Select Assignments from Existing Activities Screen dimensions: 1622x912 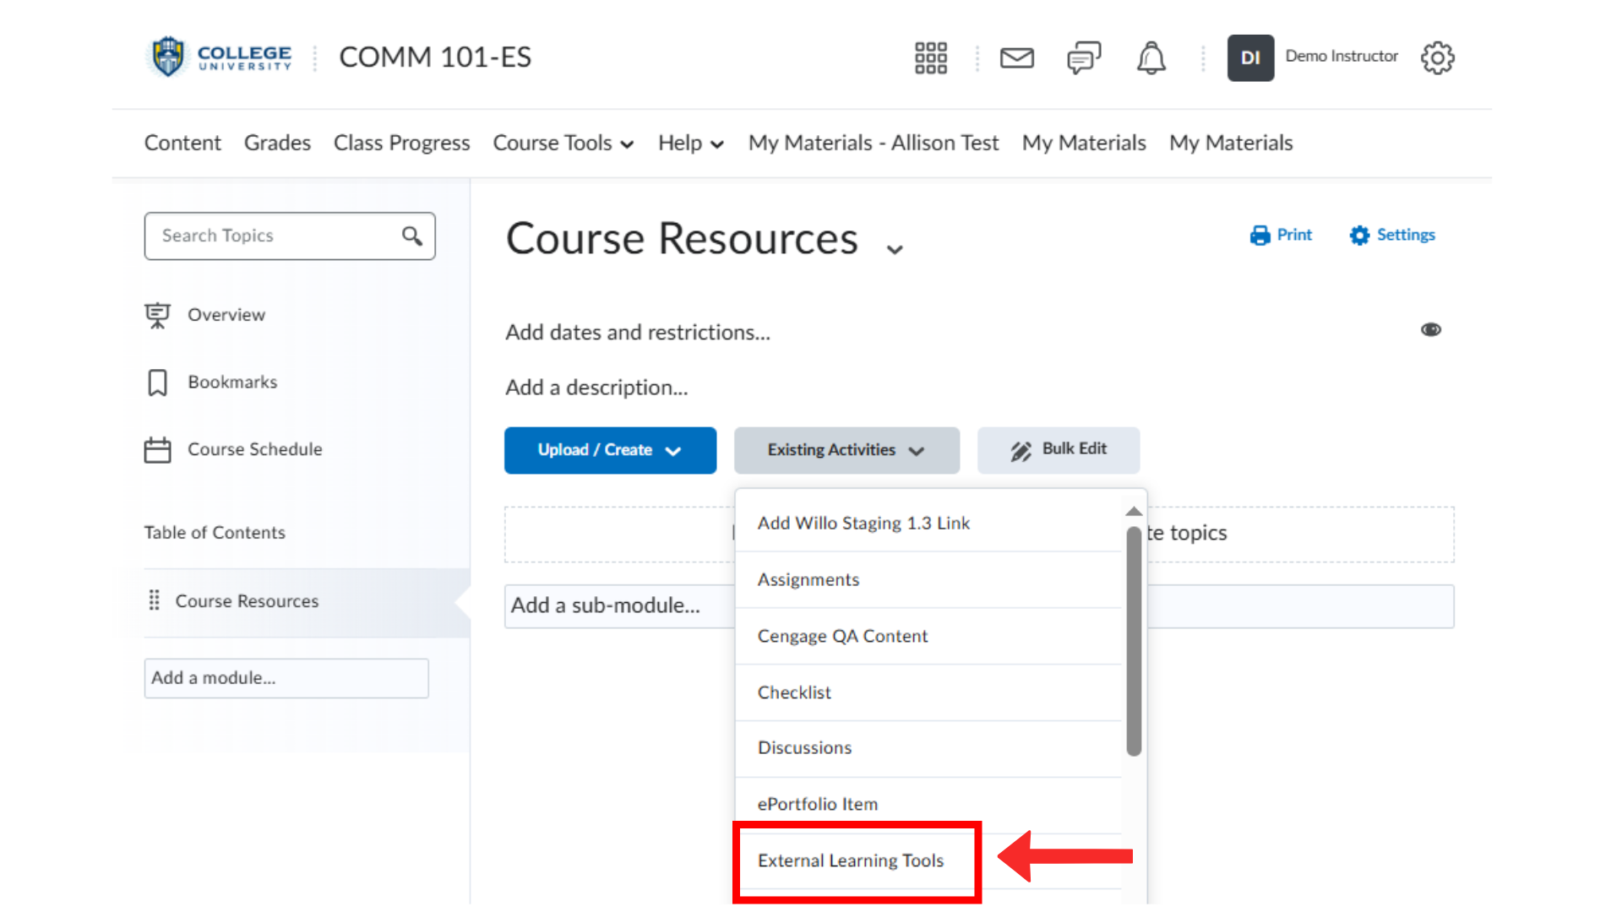point(928,579)
